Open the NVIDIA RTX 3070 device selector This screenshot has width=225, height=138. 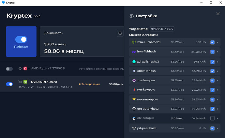tap(162, 29)
